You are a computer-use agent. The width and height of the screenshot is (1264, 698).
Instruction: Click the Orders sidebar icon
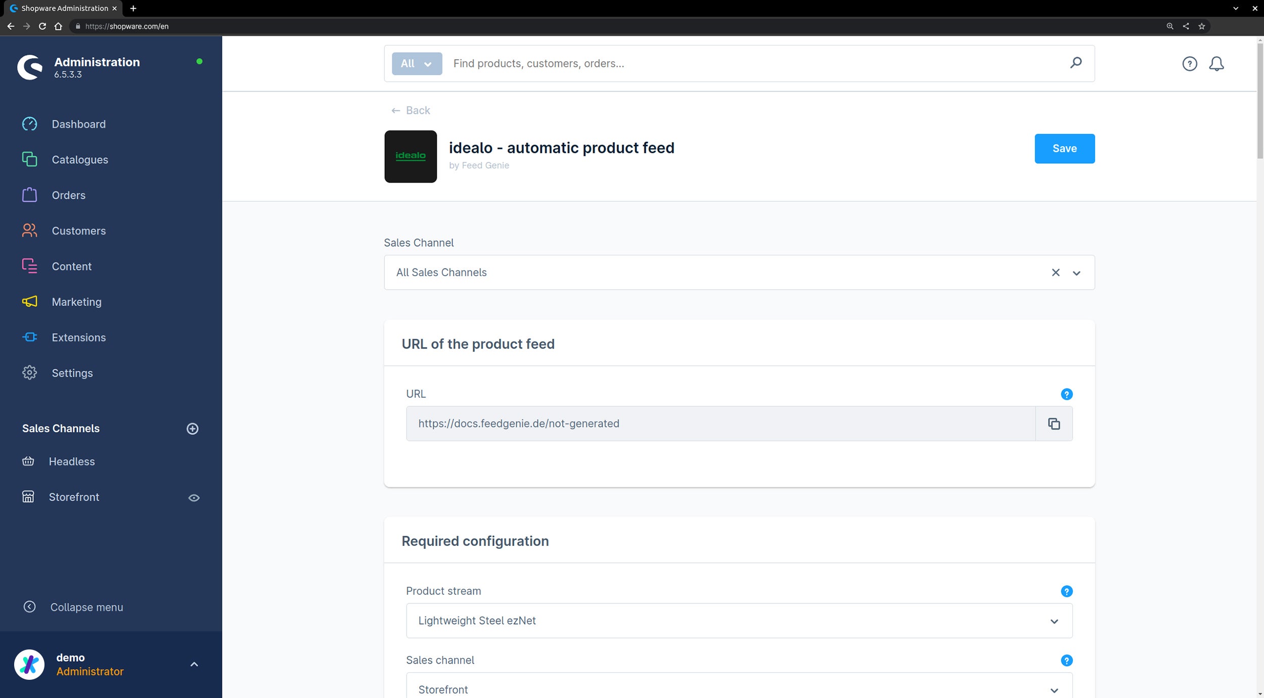29,195
